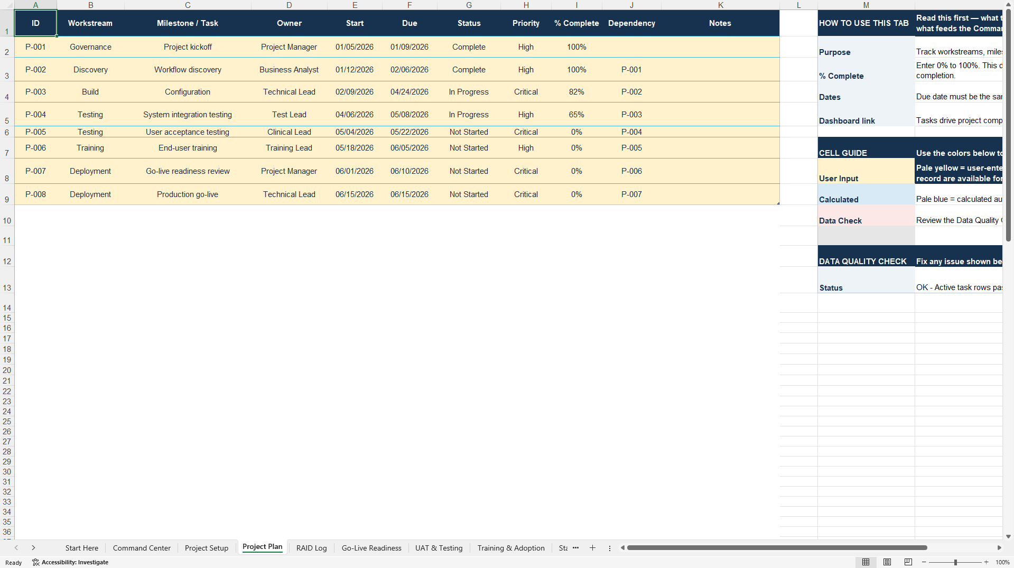The width and height of the screenshot is (1014, 568).
Task: Open the RAID Log sheet tab
Action: click(311, 548)
